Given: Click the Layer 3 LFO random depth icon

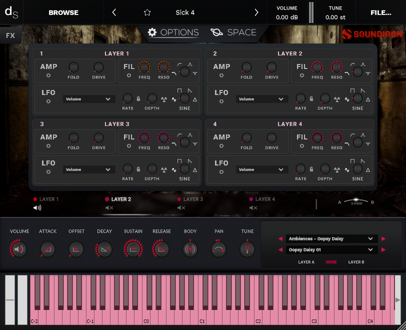Looking at the screenshot, I should [x=164, y=169].
